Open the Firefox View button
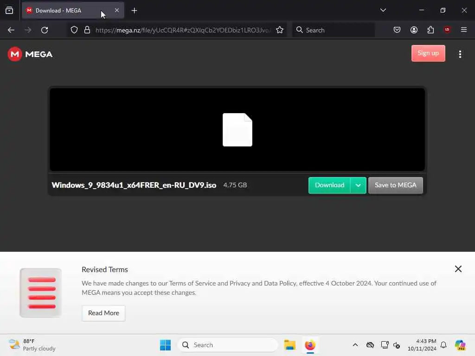The height and width of the screenshot is (356, 475). (x=9, y=11)
